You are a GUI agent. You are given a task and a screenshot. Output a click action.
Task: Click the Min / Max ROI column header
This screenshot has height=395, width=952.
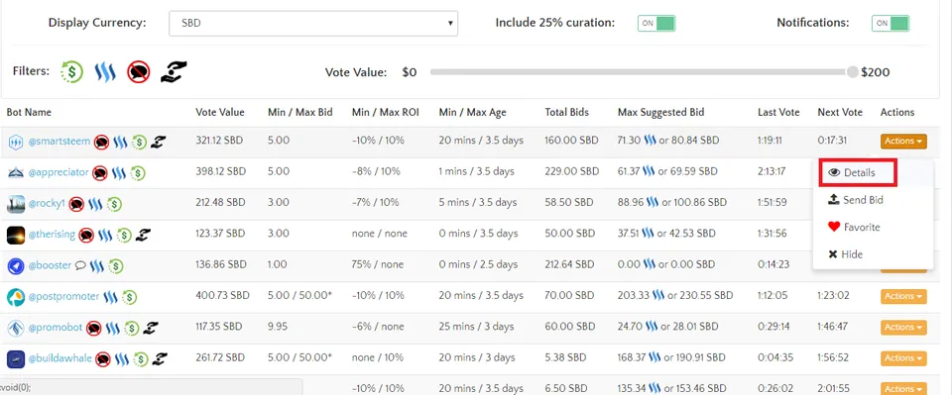point(385,112)
